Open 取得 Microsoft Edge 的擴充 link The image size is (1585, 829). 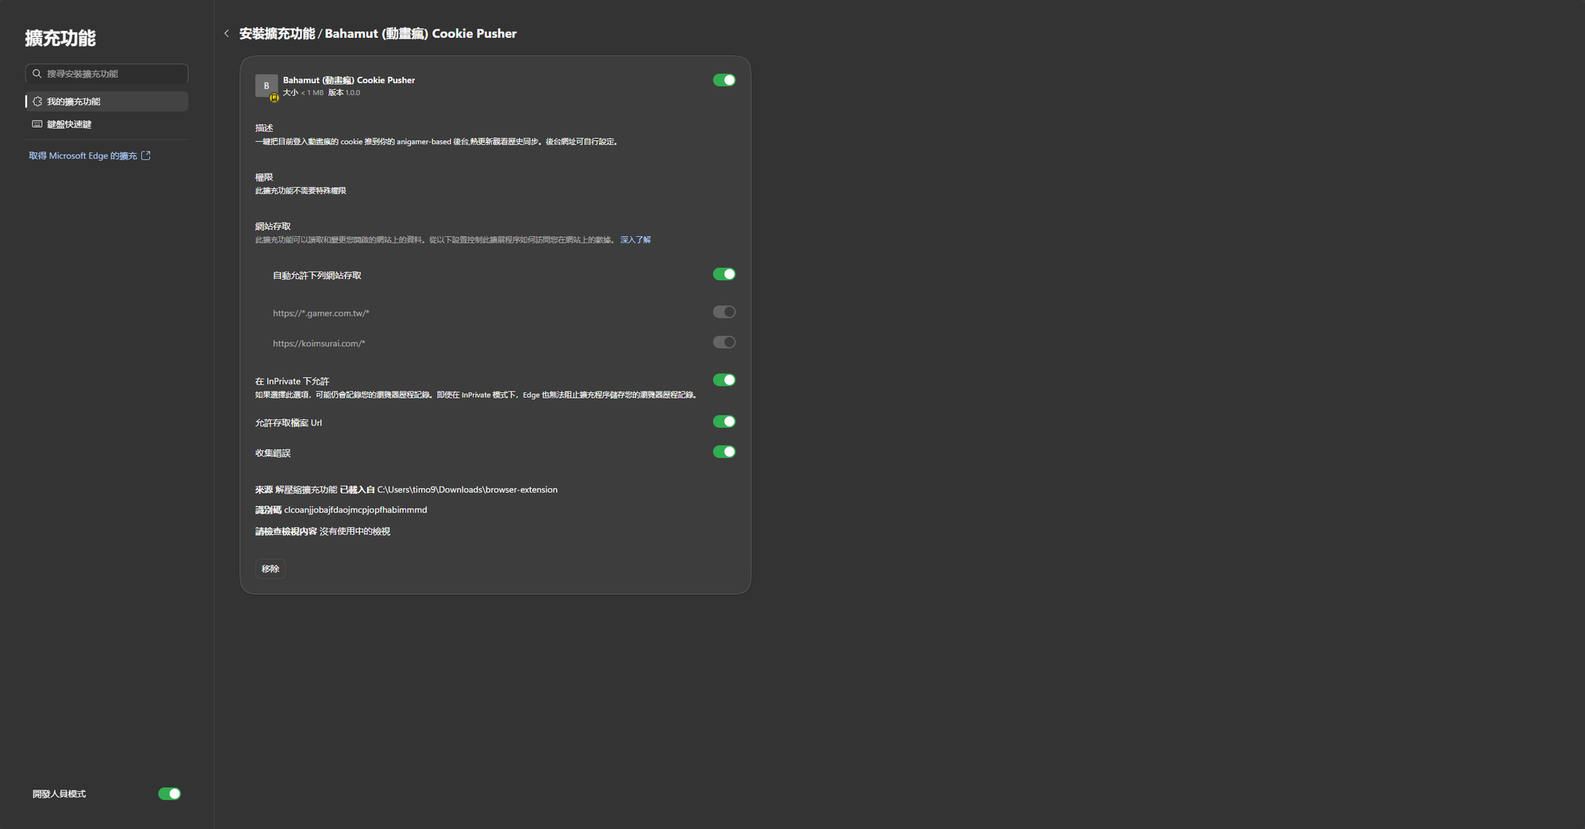[x=90, y=156]
